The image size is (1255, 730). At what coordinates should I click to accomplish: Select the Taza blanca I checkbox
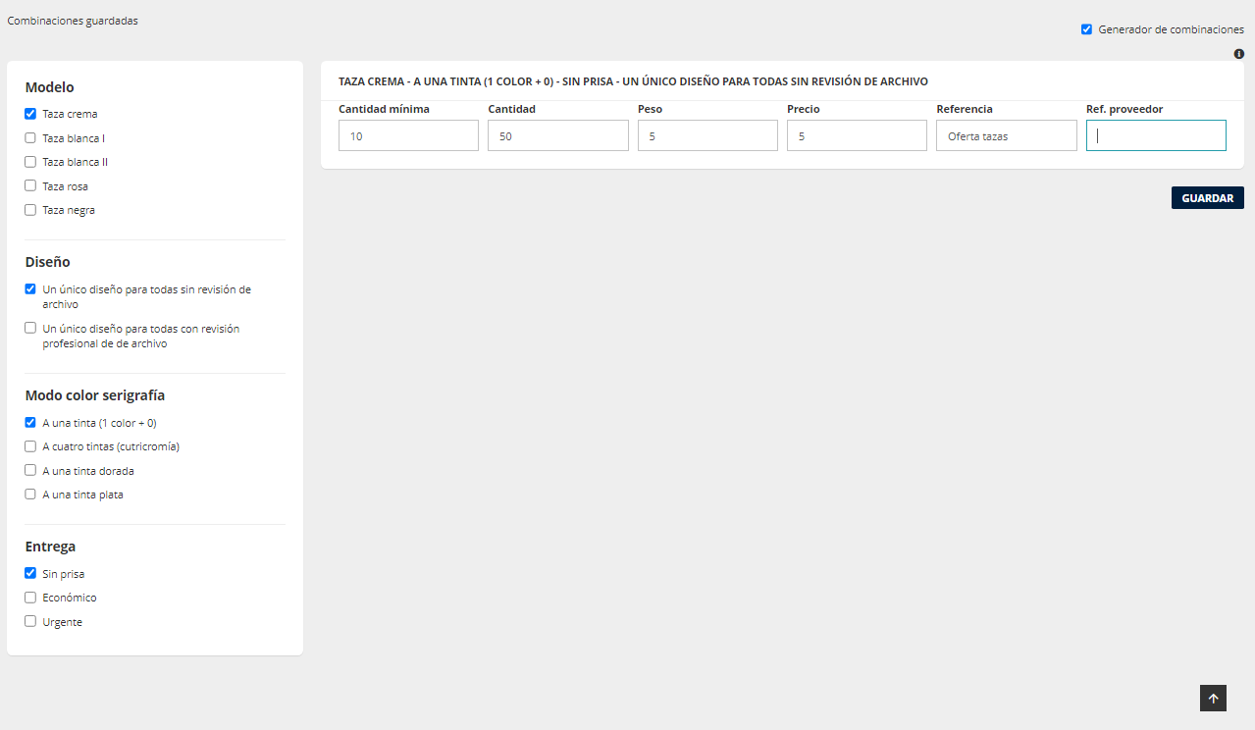[30, 138]
